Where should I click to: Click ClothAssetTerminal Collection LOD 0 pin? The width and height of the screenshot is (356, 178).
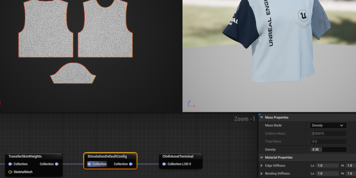click(164, 164)
